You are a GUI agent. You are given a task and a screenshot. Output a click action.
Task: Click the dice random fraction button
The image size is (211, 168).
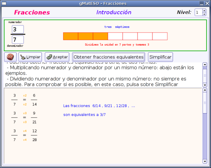pyautogui.click(x=10, y=57)
